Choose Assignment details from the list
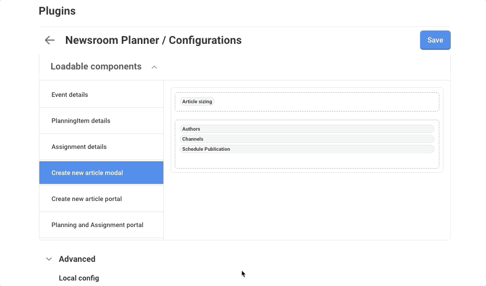This screenshot has height=286, width=486. (79, 147)
